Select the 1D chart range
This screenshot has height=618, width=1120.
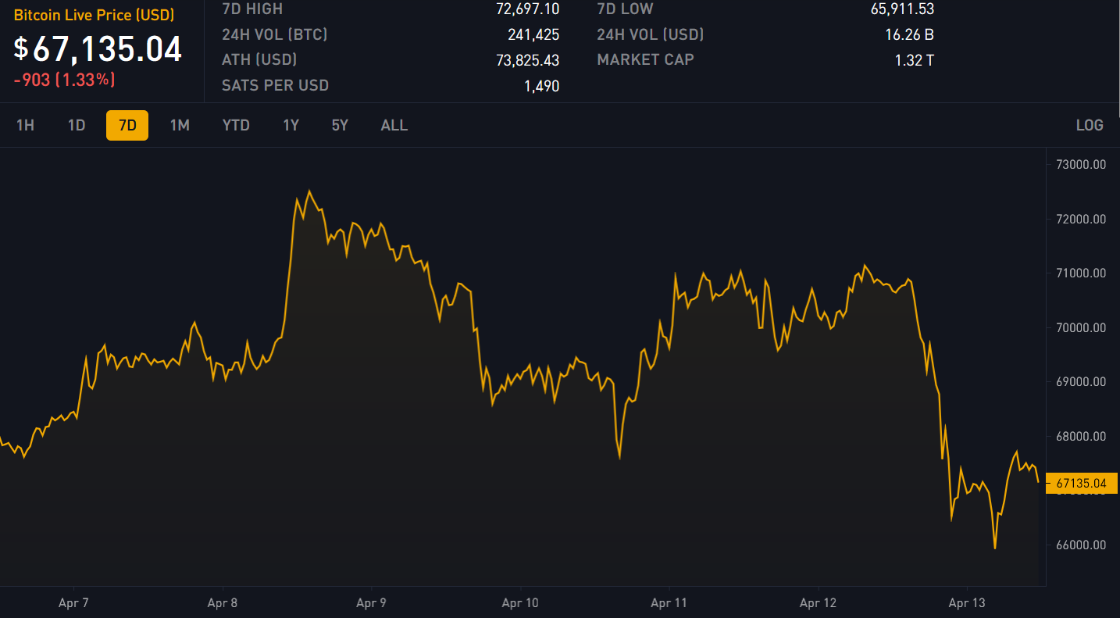tap(77, 125)
